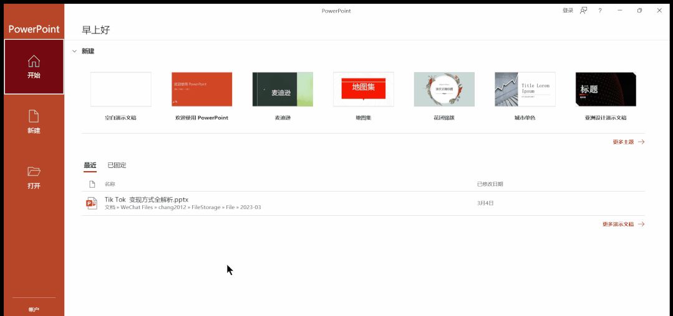Sort the file list by 已修改日期 column
Viewport: 673px width, 316px height.
click(490, 184)
